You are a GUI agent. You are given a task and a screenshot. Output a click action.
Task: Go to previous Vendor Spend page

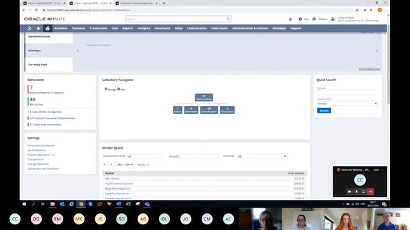104,165
